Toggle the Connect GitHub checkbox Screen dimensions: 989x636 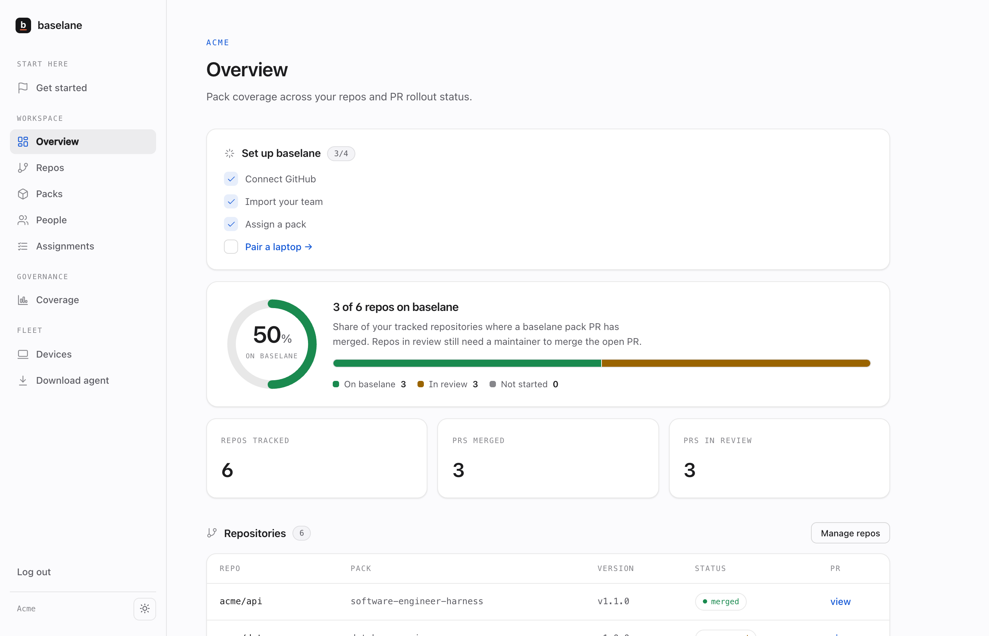(231, 179)
